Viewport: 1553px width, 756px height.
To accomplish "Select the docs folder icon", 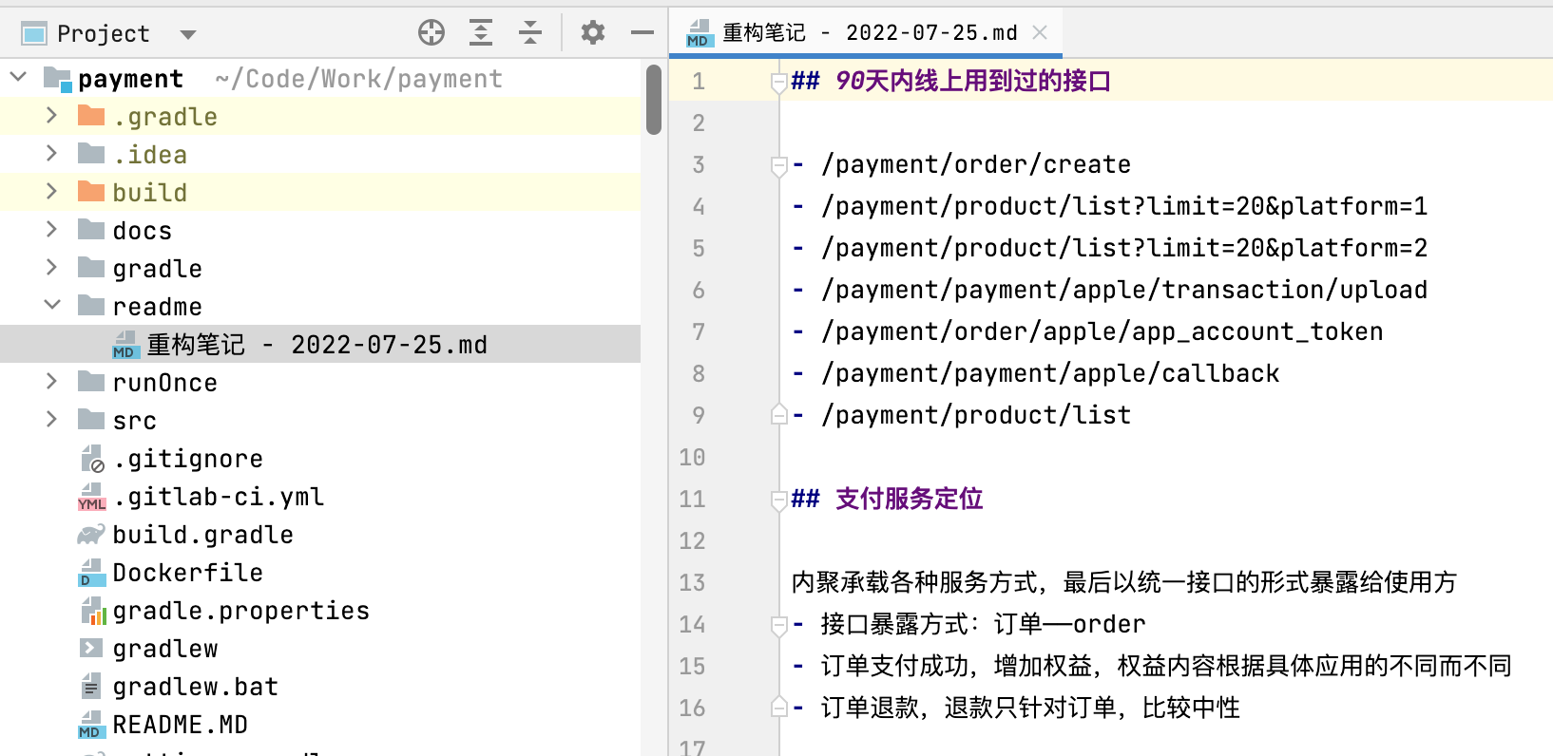I will (91, 230).
